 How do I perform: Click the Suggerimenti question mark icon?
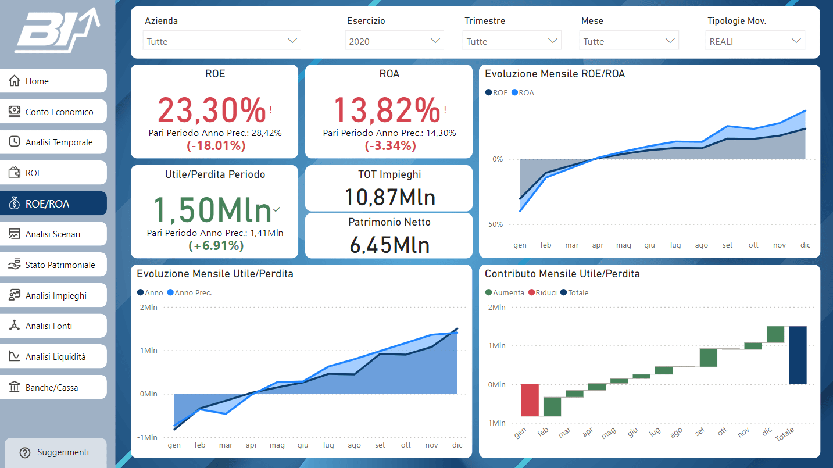(x=24, y=452)
